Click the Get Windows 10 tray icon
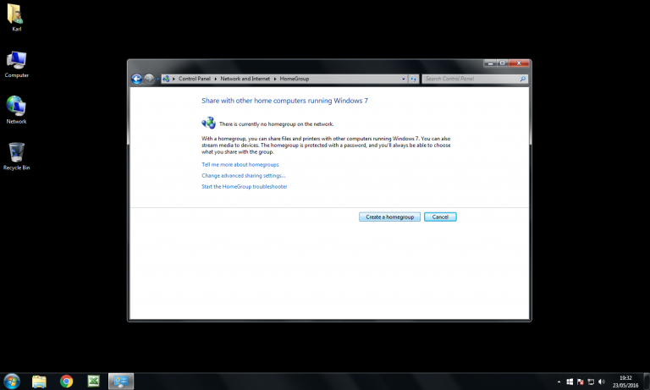Image resolution: width=650 pixels, height=390 pixels. pos(570,382)
